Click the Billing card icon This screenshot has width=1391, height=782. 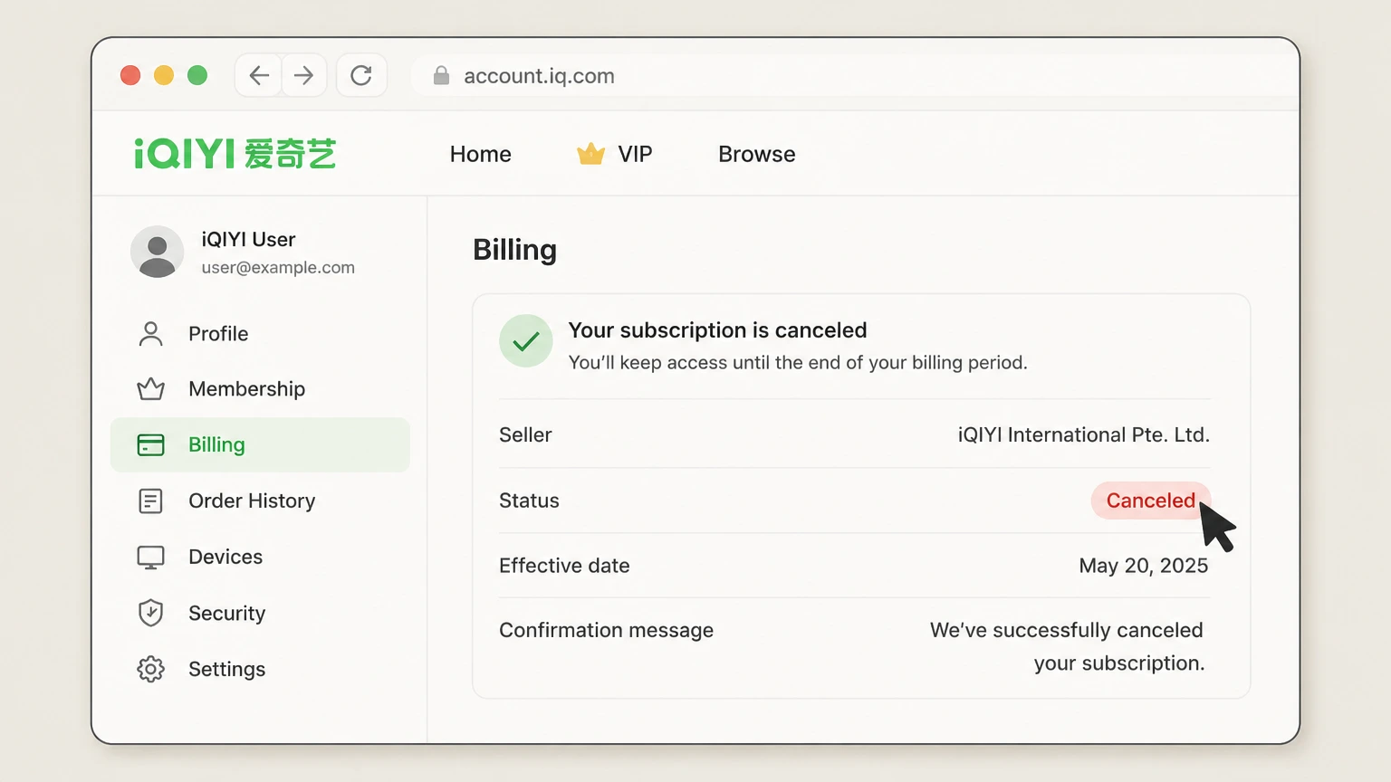click(150, 444)
